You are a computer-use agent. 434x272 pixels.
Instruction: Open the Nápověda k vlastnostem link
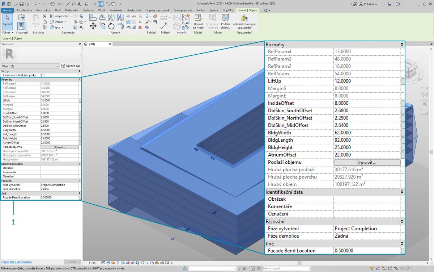[16, 261]
